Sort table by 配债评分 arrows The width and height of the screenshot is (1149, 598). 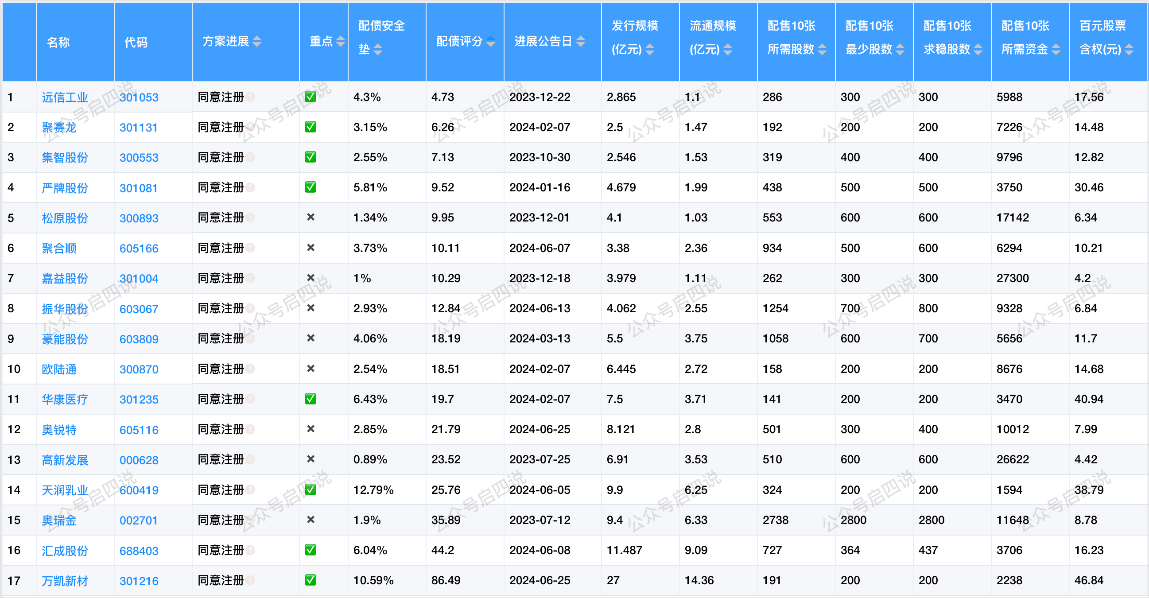pyautogui.click(x=491, y=42)
